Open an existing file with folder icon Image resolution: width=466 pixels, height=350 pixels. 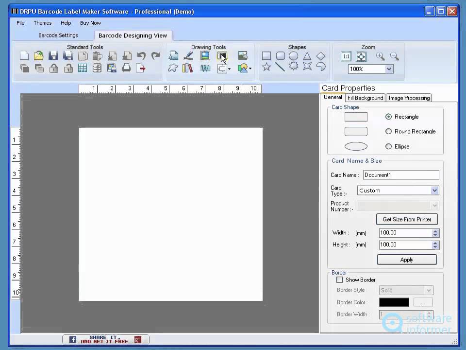click(39, 55)
